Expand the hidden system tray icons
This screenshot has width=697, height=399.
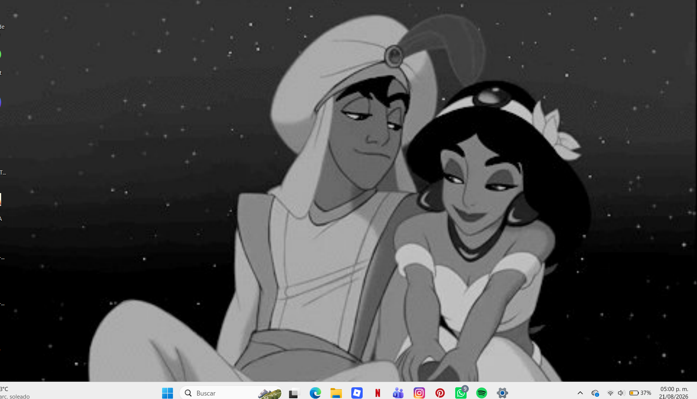point(580,393)
